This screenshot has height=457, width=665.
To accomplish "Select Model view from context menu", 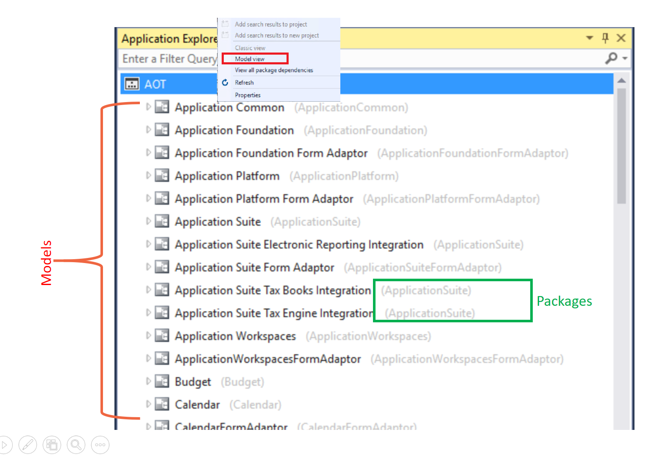I will pos(250,59).
